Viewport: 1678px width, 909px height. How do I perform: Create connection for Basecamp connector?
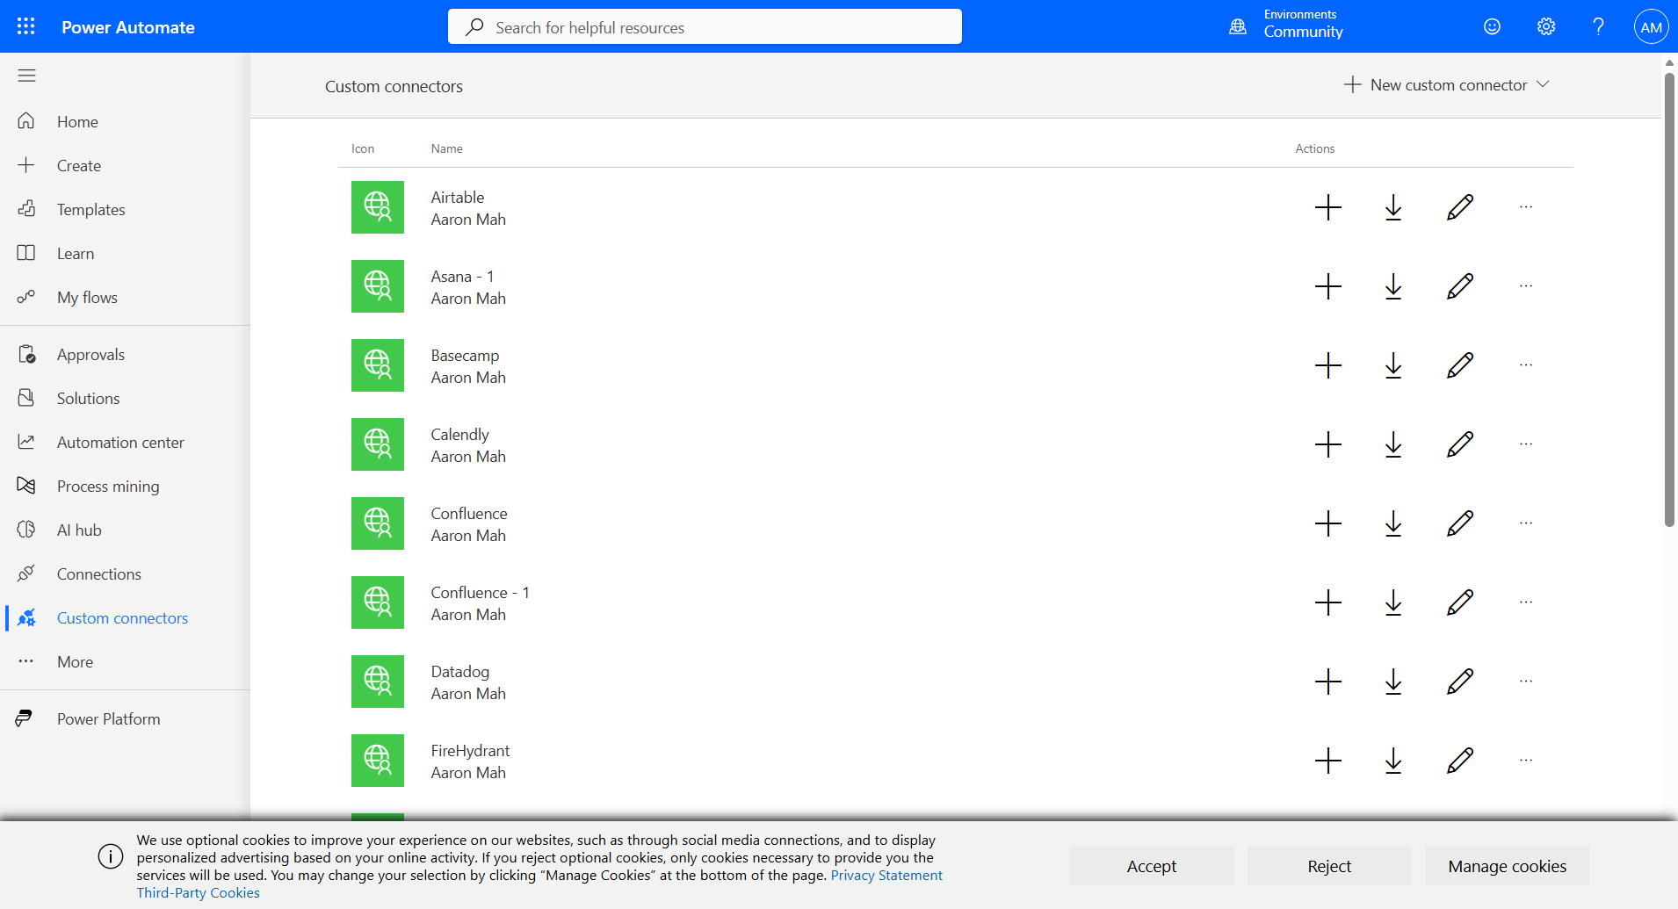coord(1328,365)
